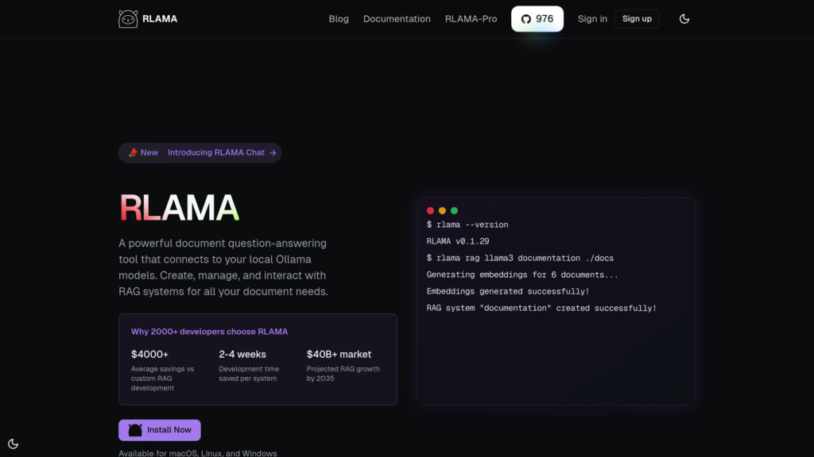Click the red traffic-light dot on terminal window

[432, 210]
